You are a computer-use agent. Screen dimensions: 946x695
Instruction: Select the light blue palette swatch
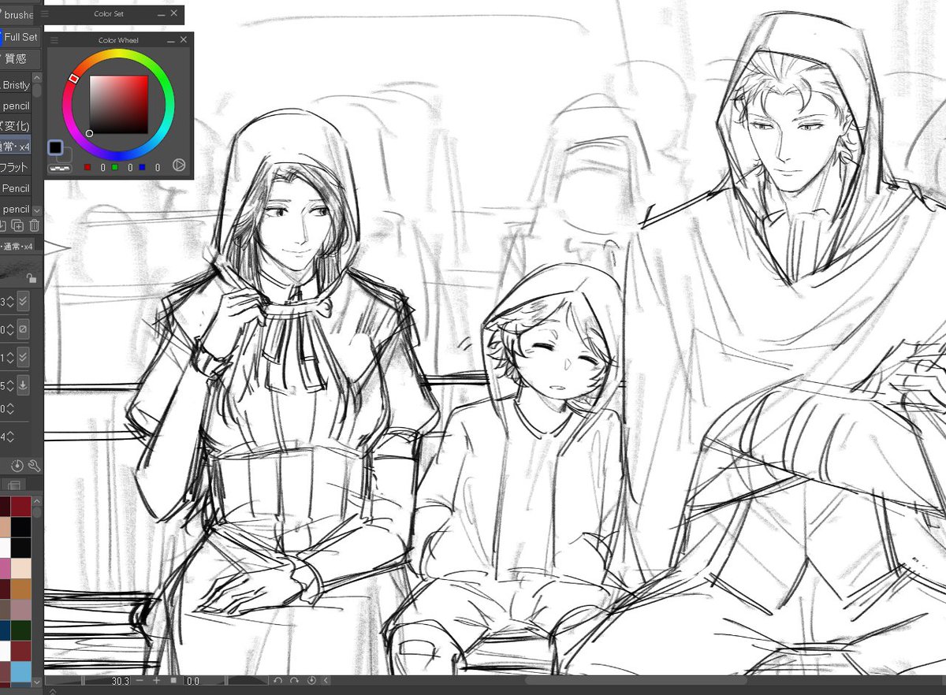(x=20, y=671)
